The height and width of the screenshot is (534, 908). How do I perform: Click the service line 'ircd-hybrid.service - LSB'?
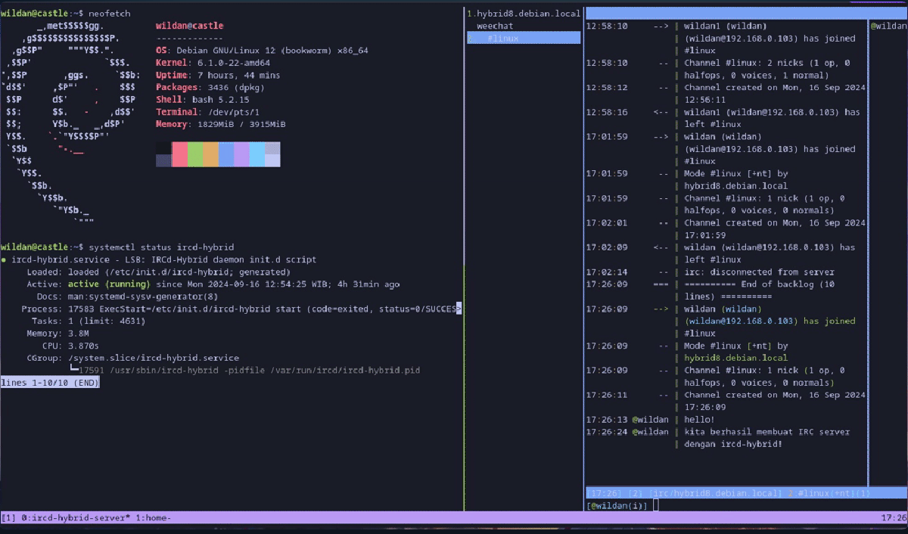(164, 259)
